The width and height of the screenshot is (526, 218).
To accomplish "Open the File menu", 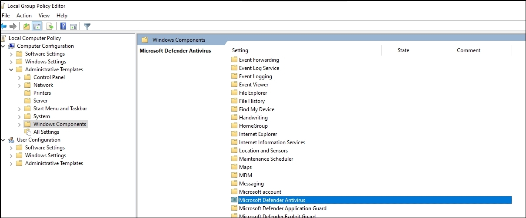I will pyautogui.click(x=6, y=16).
